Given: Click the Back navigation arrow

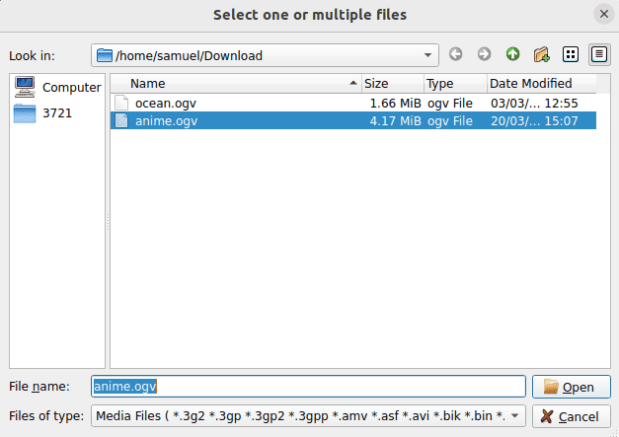Looking at the screenshot, I should 455,54.
